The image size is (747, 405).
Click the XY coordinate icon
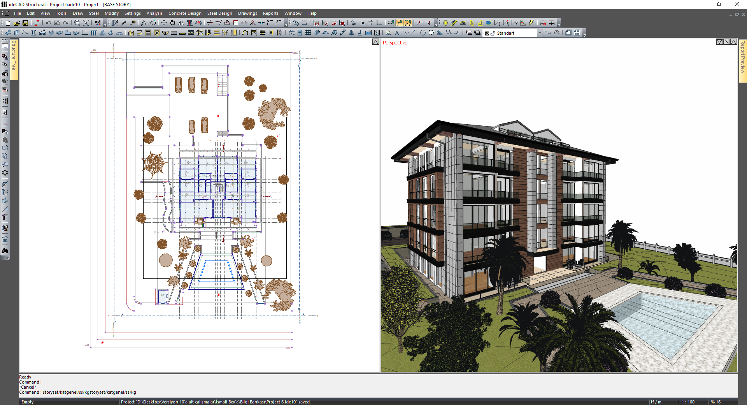[316, 23]
